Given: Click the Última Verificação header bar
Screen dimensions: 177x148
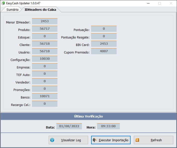Looking at the screenshot, I should pyautogui.click(x=88, y=116).
